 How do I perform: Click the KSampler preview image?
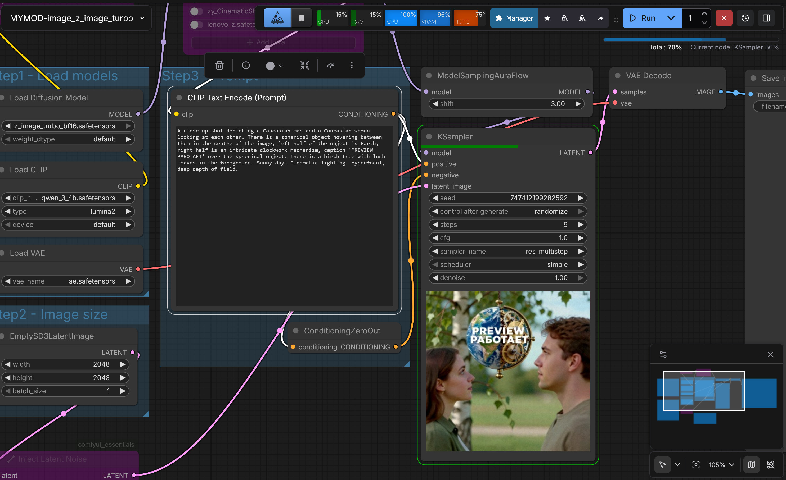point(508,371)
